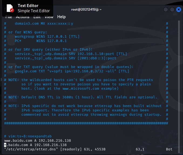This screenshot has width=183, height=155.
Task: Click the Text Editor icon in tooltip
Action: point(10,8)
